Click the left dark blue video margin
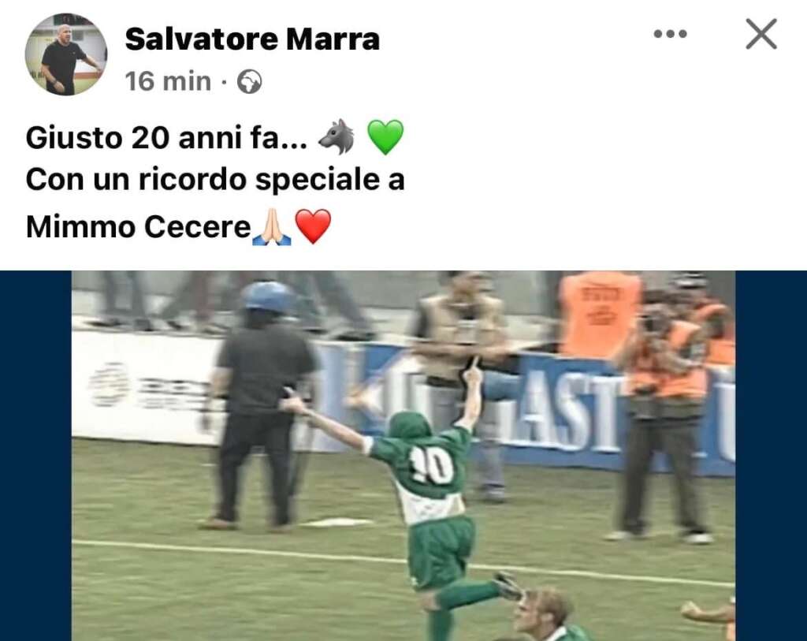807x641 pixels. click(35, 456)
